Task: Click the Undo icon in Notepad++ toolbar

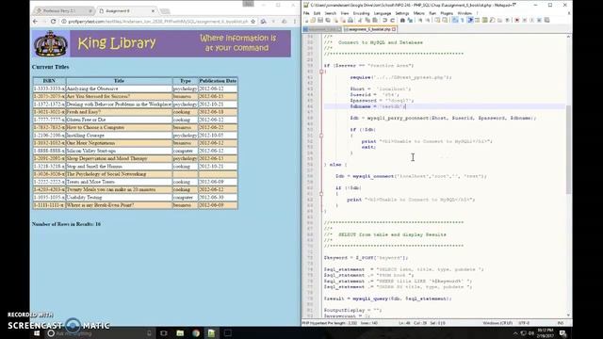Action: [x=385, y=20]
